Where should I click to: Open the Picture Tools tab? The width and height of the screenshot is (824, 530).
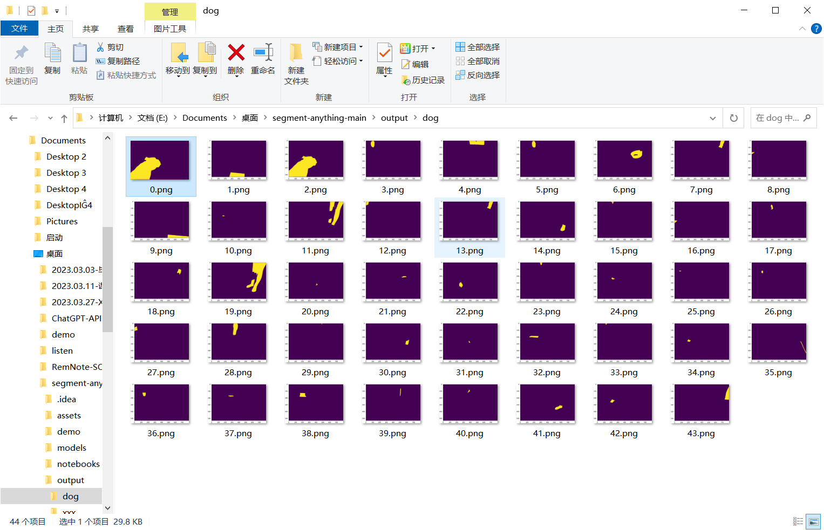170,29
